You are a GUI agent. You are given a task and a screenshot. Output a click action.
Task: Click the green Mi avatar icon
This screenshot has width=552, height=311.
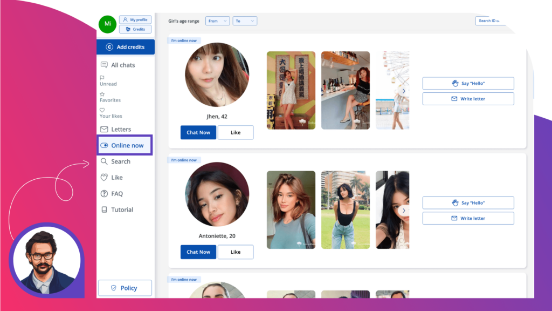(x=107, y=24)
